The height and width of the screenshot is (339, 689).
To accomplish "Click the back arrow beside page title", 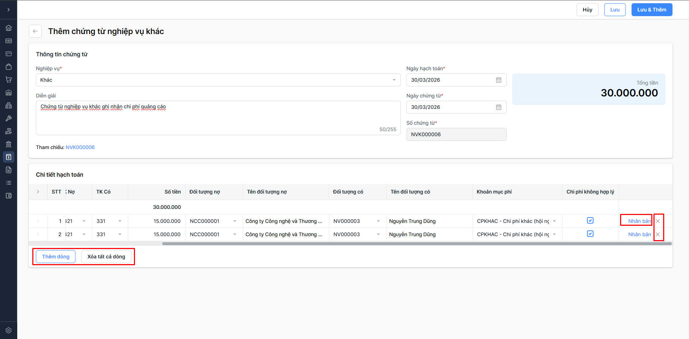I will (x=35, y=31).
